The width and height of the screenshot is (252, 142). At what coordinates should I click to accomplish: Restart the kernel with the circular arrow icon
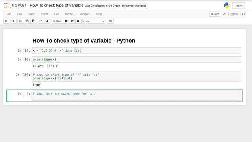72,21
